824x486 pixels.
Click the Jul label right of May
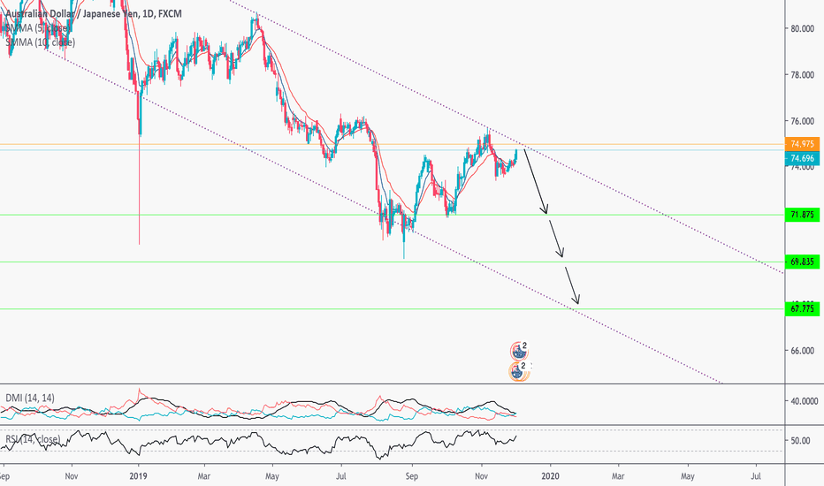[x=757, y=474]
